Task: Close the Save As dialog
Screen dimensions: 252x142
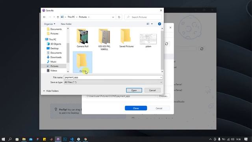Action: [x=161, y=11]
